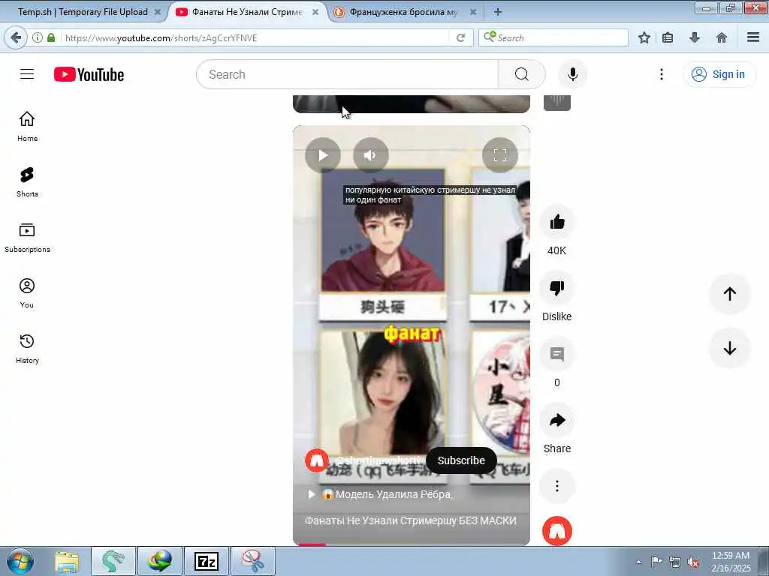This screenshot has width=769, height=576.
Task: Like the Short with thumbs up
Action: [557, 222]
